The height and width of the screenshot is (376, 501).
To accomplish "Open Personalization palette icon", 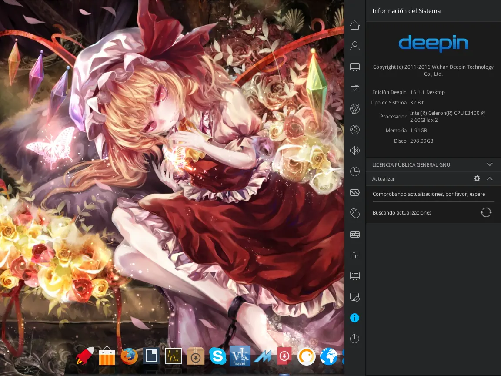I will pos(355,109).
